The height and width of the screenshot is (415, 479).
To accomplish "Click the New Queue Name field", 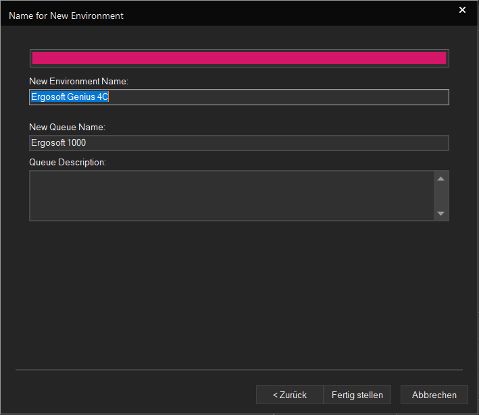I will coord(239,143).
